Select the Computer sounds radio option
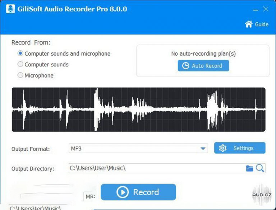This screenshot has width=276, height=210. [x=20, y=64]
